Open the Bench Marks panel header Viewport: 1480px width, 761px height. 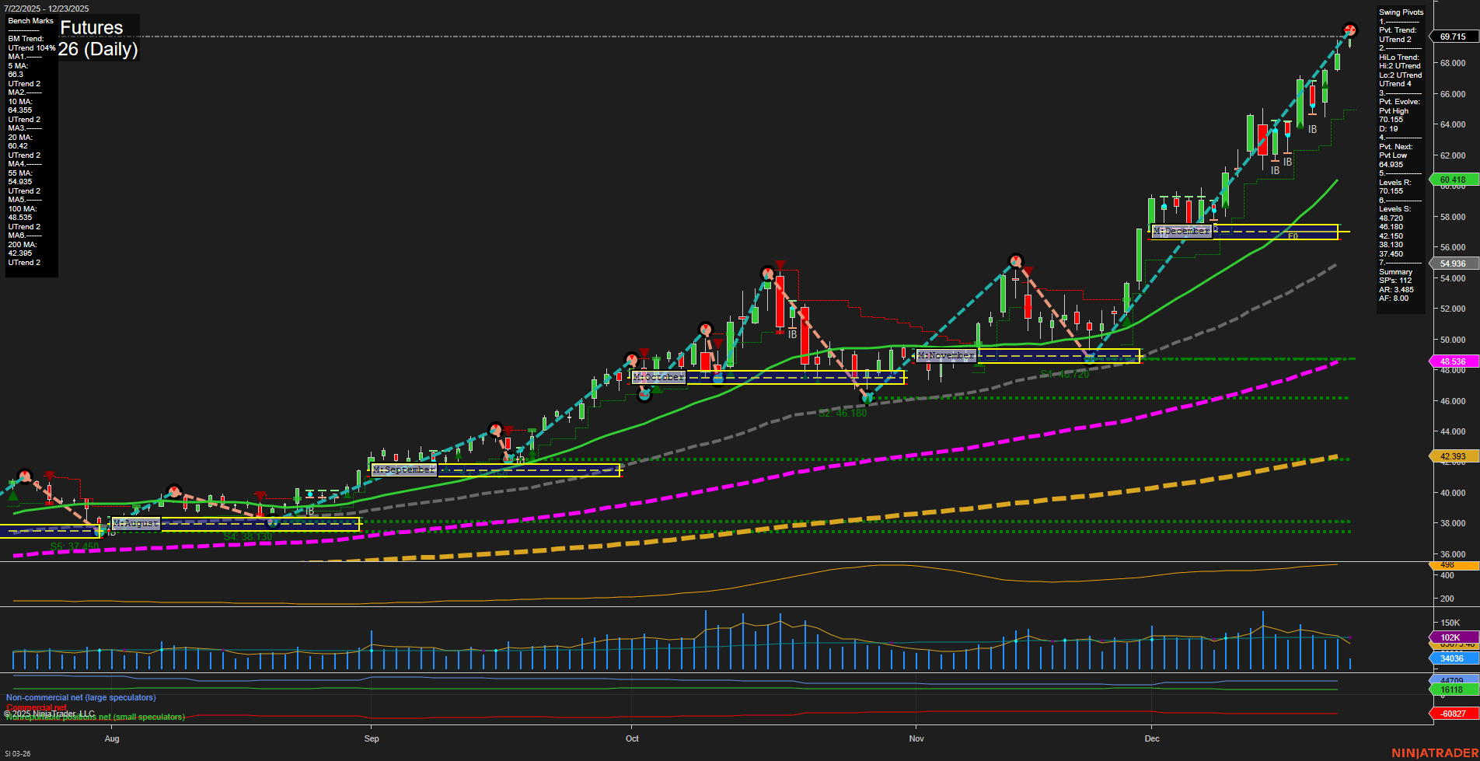(30, 21)
